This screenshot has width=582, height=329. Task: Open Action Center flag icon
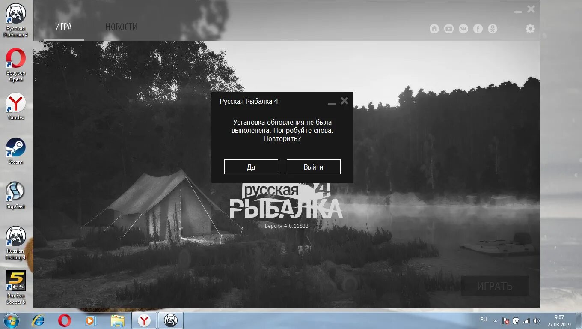pos(506,321)
